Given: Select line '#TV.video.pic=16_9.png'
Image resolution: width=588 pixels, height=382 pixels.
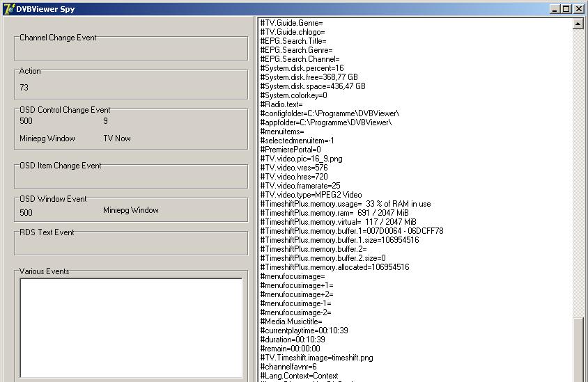Looking at the screenshot, I should click(x=301, y=159).
